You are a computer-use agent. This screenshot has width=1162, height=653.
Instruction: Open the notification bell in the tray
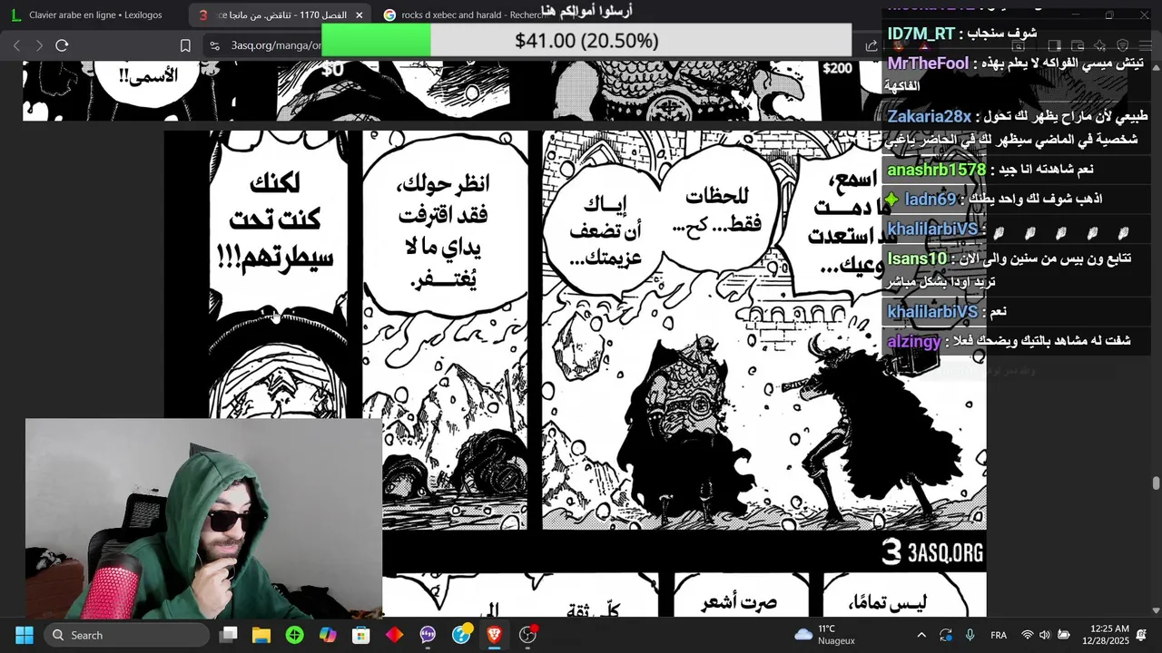[x=1141, y=635]
